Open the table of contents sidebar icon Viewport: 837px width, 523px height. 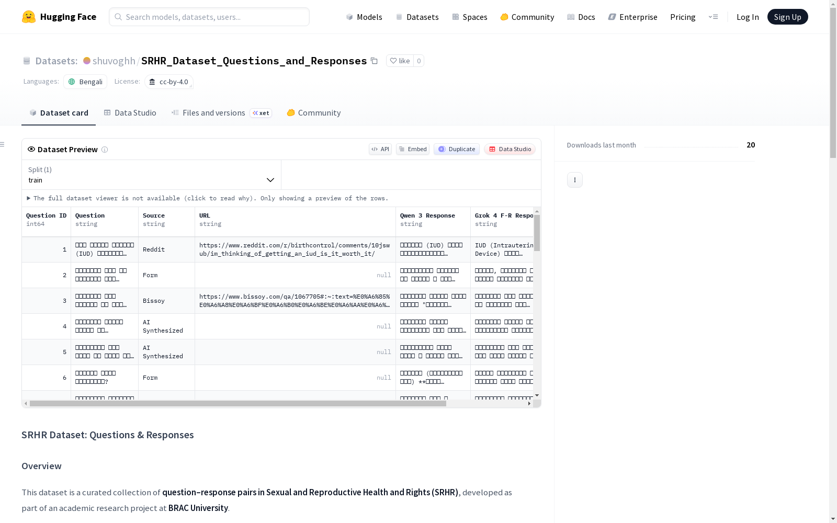point(3,144)
